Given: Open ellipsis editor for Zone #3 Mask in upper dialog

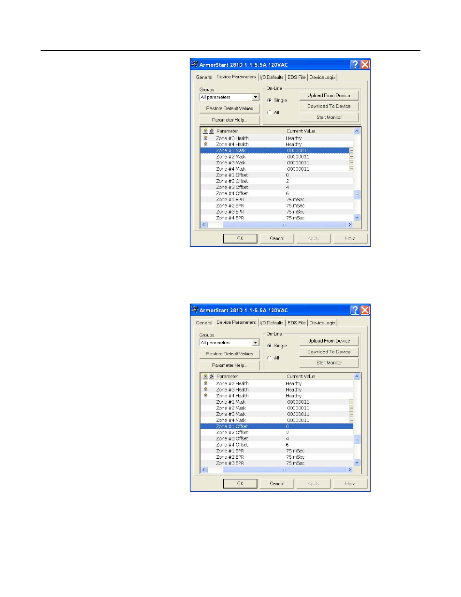Looking at the screenshot, I should click(351, 163).
